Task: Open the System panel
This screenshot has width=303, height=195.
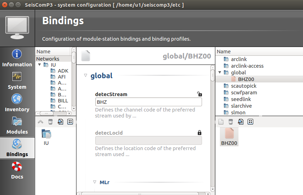Action: 17,80
